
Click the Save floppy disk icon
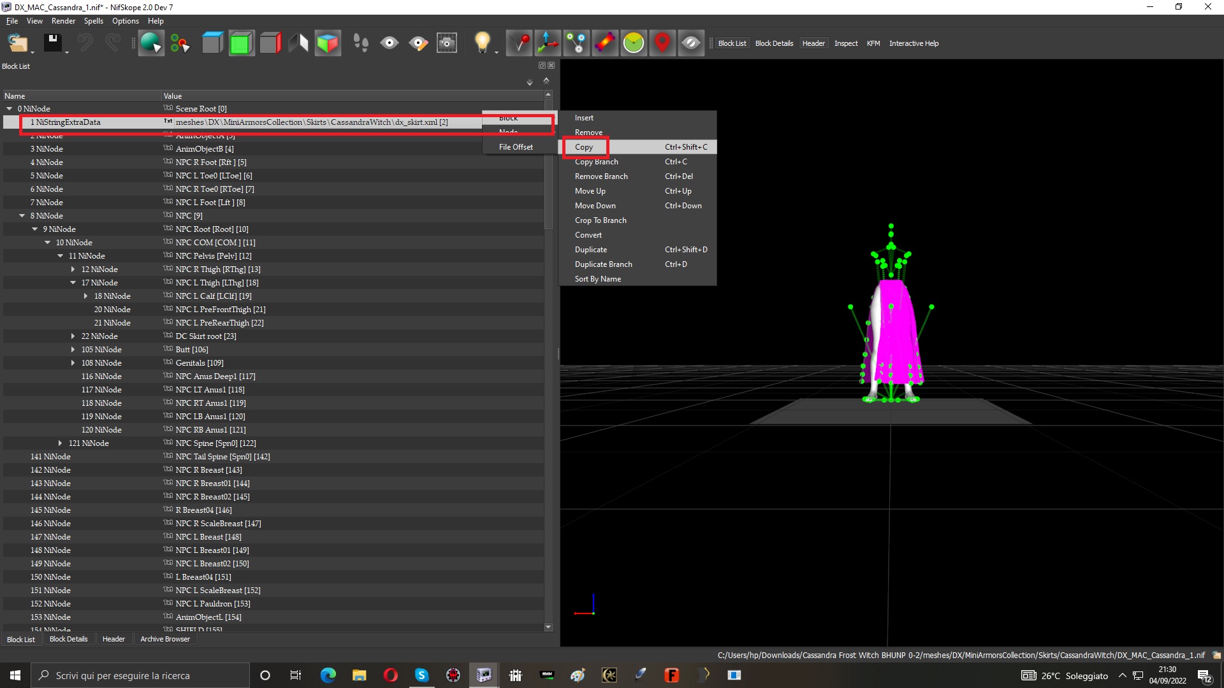tap(52, 43)
